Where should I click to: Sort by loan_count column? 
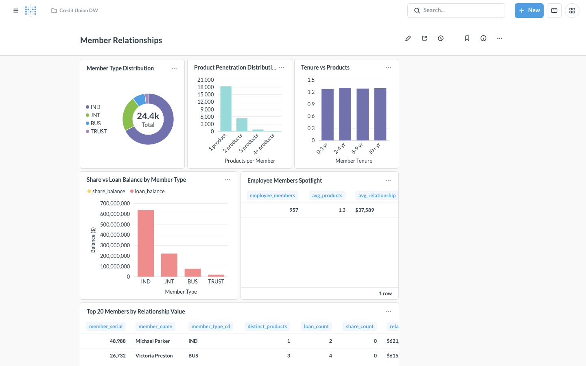pos(316,327)
